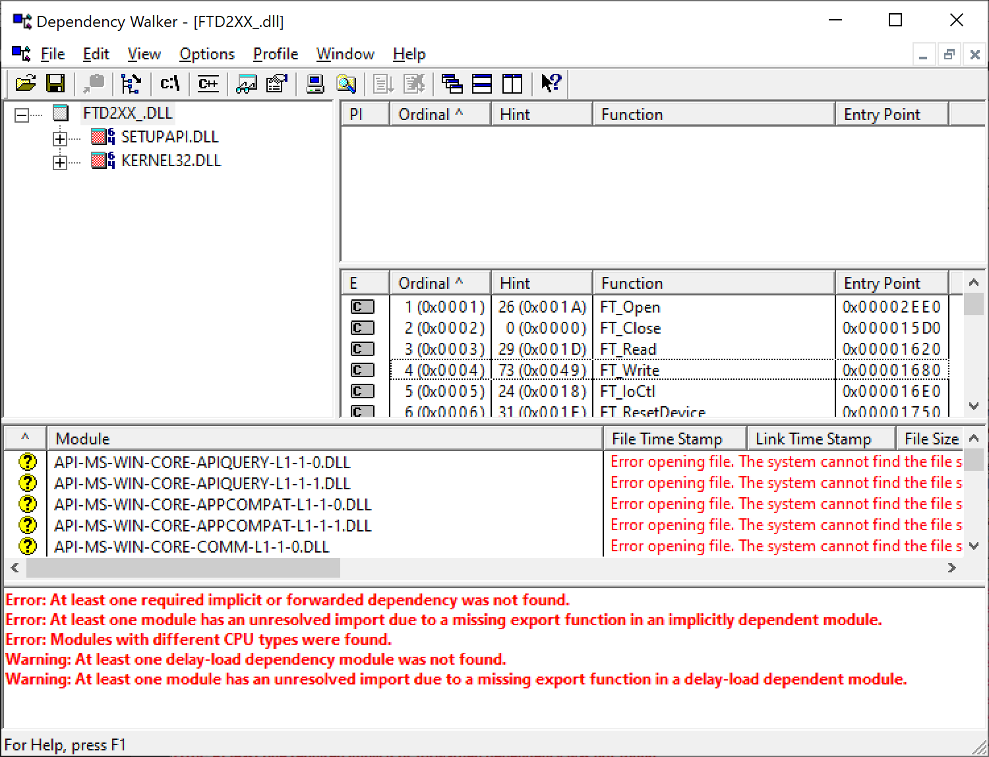Open the View menu
Screen dimensions: 989x757
(x=144, y=54)
